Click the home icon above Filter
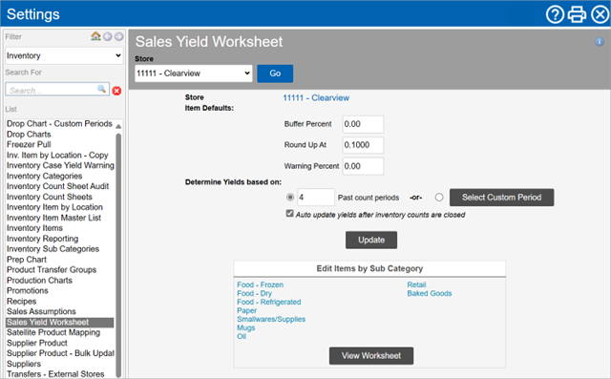 click(x=95, y=36)
